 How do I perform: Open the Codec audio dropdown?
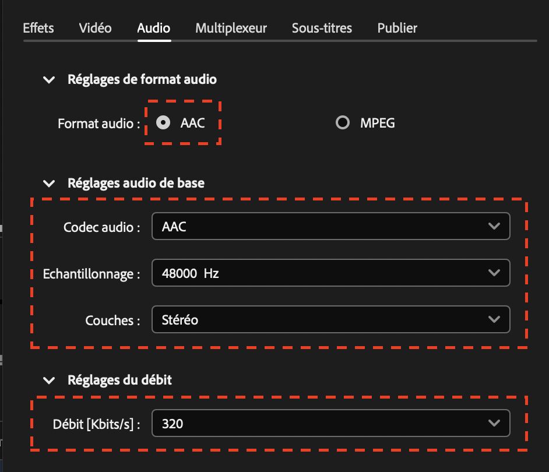pos(330,226)
